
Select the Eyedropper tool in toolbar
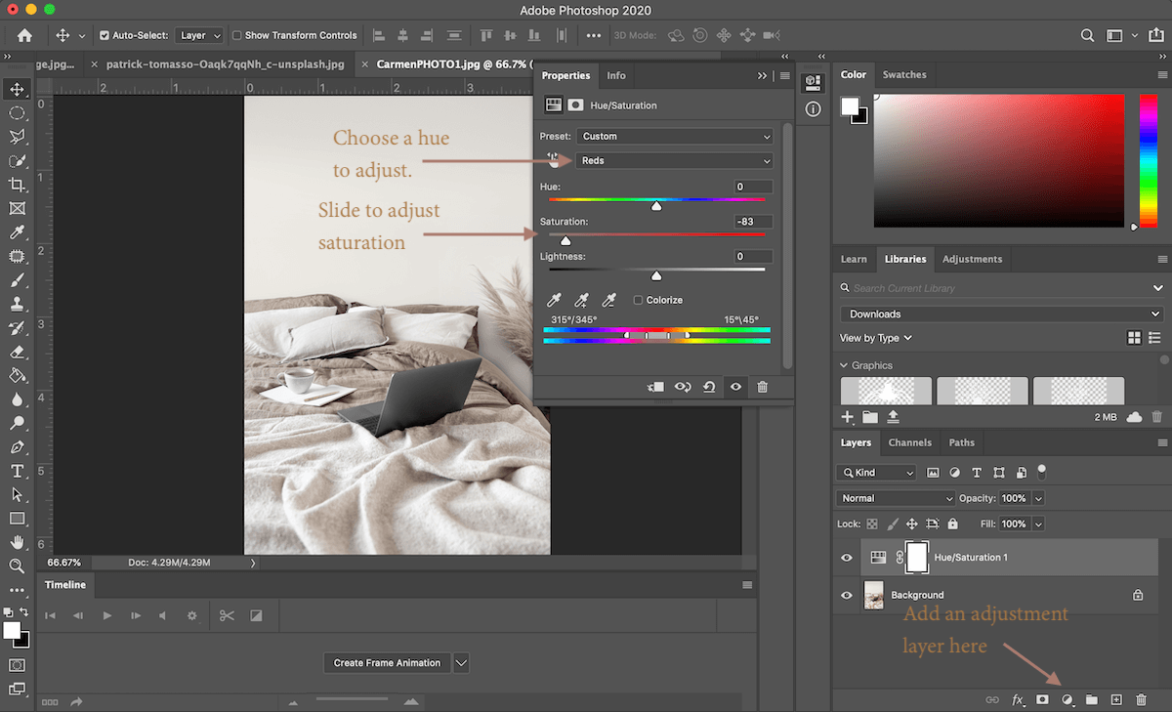point(17,232)
